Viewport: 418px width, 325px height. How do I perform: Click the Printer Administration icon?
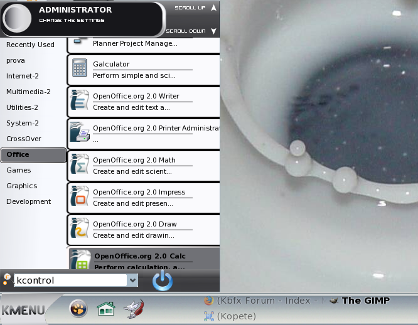[x=80, y=132]
